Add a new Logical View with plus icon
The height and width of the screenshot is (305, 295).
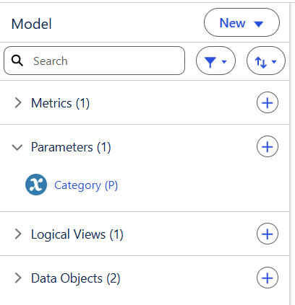pos(268,234)
